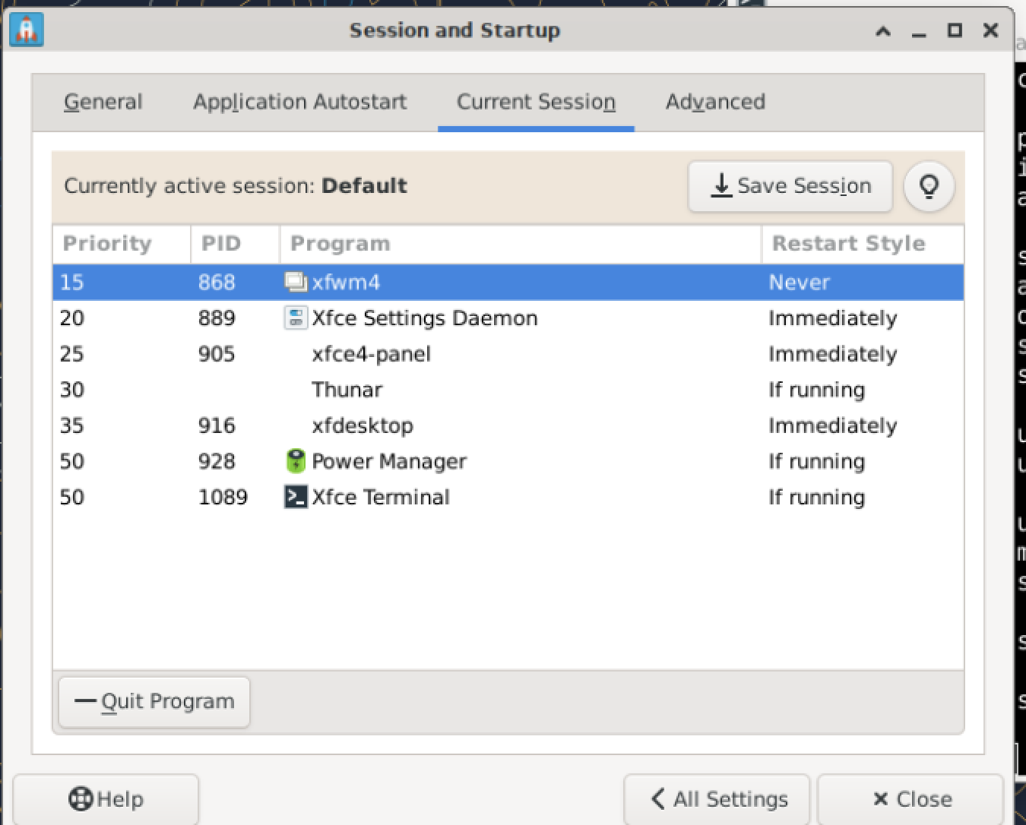Click the Quit Program button
The width and height of the screenshot is (1026, 825).
[x=154, y=701]
